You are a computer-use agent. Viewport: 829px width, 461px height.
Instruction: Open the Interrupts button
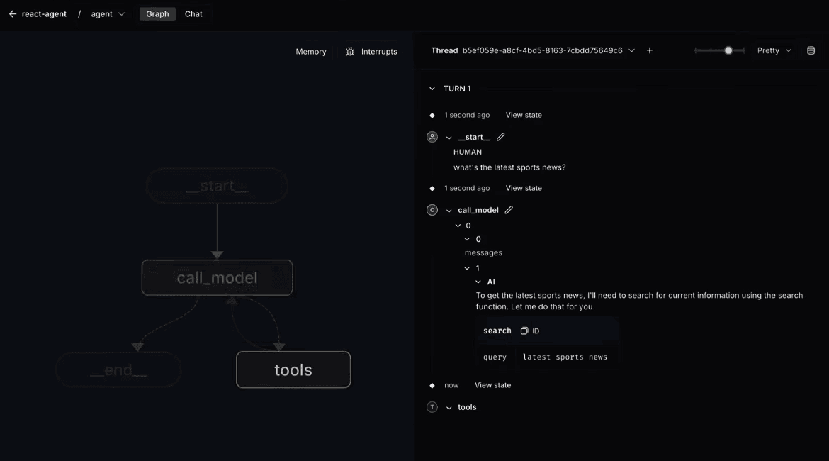[371, 51]
